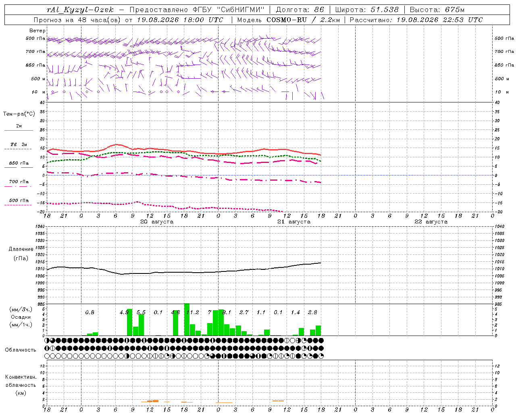The width and height of the screenshot is (516, 413).
Task: Select the 850 гПа temperature legend entry
Action: (x=19, y=163)
